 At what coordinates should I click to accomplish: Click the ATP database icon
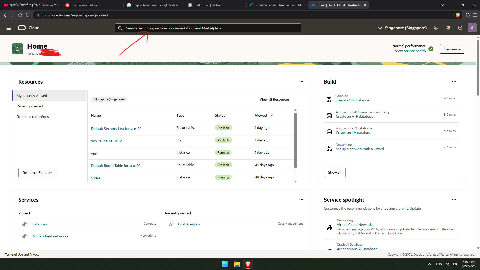[x=329, y=116]
